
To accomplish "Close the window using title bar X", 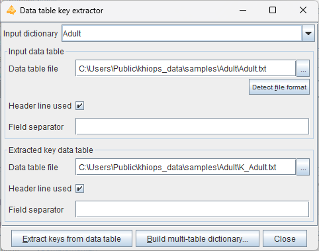I will point(303,10).
